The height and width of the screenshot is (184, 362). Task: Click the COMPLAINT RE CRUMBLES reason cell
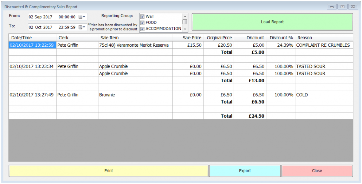[x=324, y=45]
